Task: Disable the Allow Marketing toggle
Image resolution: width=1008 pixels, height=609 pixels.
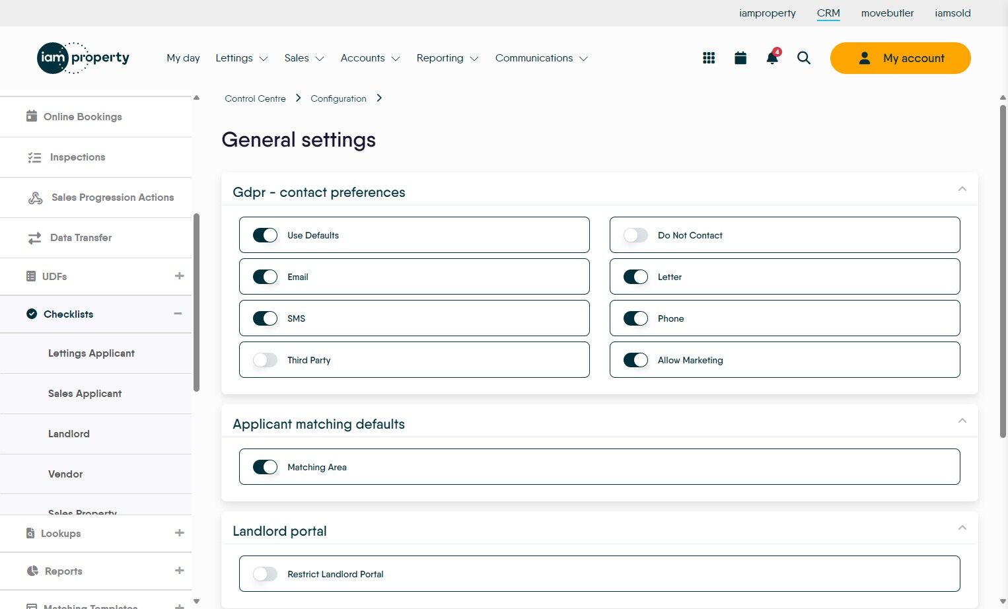Action: pyautogui.click(x=635, y=360)
